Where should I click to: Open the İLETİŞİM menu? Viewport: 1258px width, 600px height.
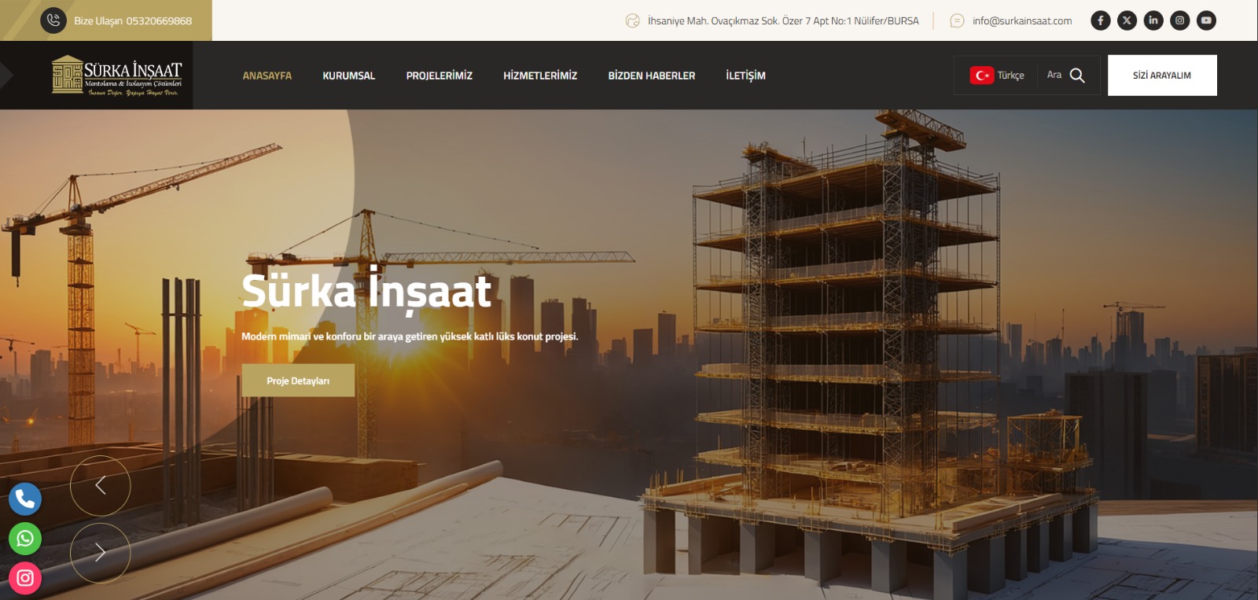(745, 75)
